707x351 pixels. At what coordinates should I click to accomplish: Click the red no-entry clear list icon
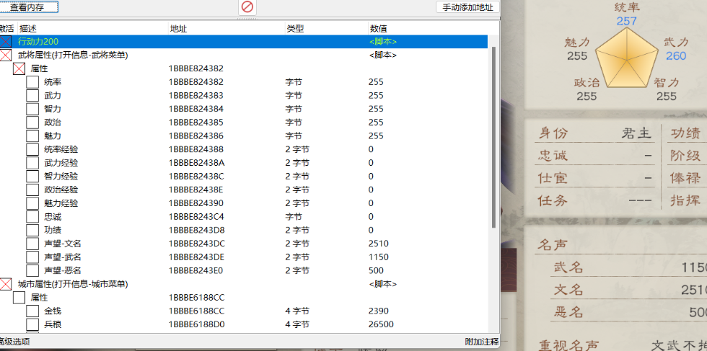pos(247,6)
